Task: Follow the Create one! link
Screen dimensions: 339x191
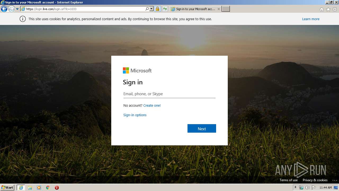Action: pos(152,106)
